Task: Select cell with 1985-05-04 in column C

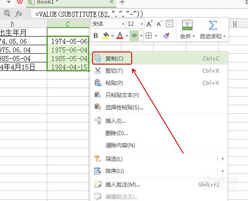Action: point(68,58)
